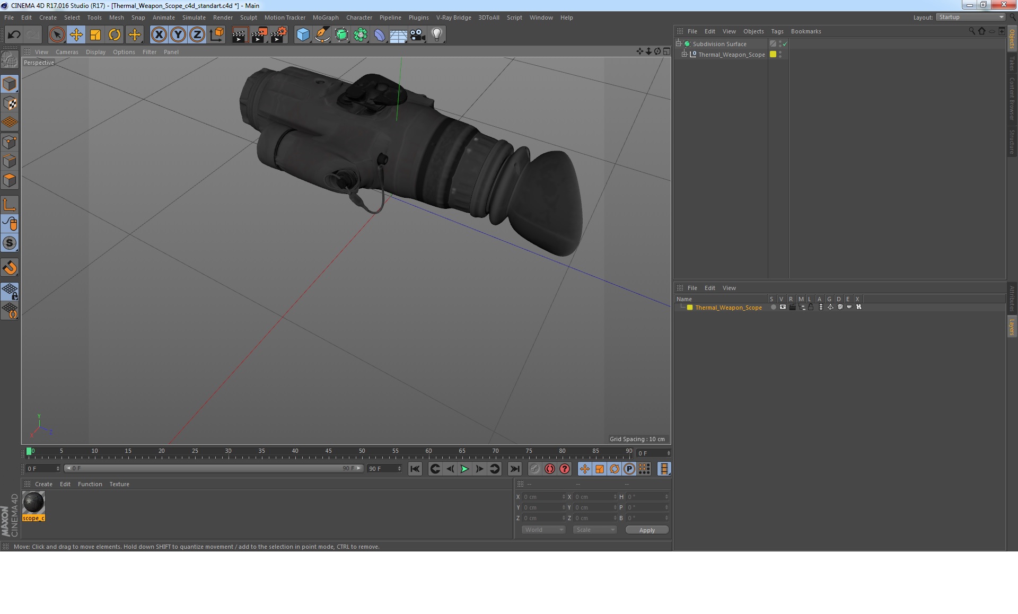Click Render to Picture Viewer icon
Viewport: 1018px width, 614px height.
pyautogui.click(x=259, y=35)
